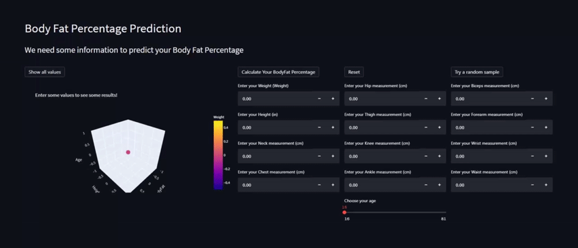Click plus icon for Weight field
Viewport: 578px width, 248px height.
[333, 99]
